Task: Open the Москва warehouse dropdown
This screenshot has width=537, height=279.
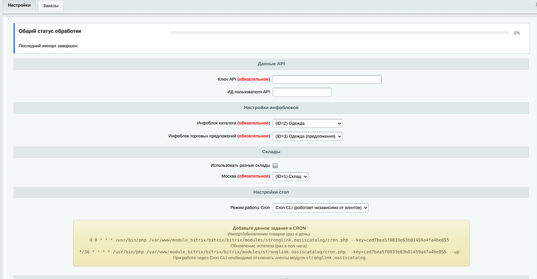Action: click(x=291, y=177)
